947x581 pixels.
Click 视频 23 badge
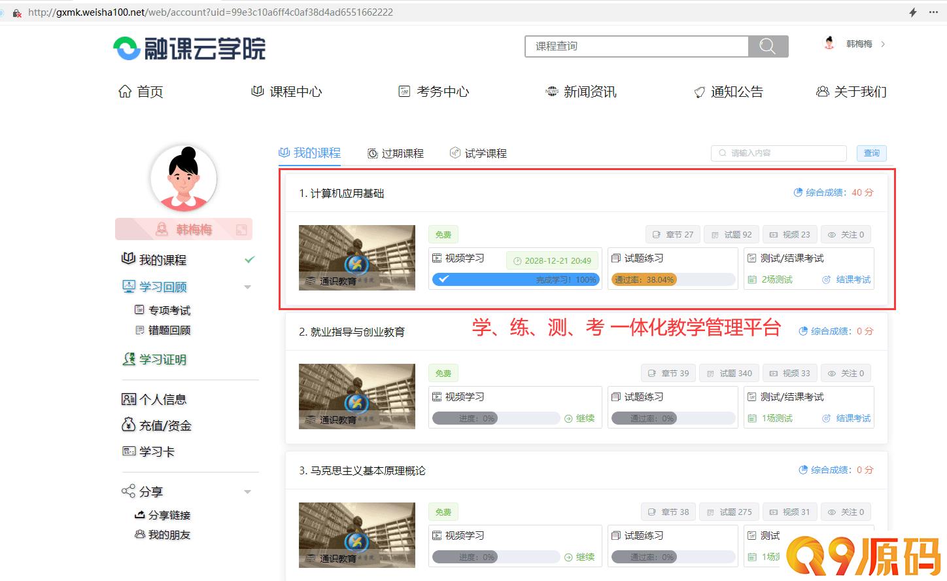[x=789, y=234]
